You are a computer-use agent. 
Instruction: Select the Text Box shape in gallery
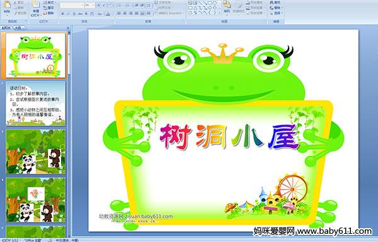190,3
